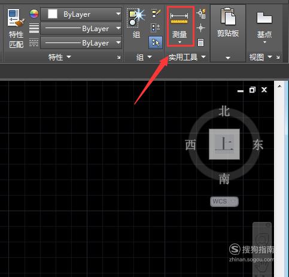This screenshot has width=289, height=277.
Task: Select the ID Point crosshair icon
Action: 200,28
